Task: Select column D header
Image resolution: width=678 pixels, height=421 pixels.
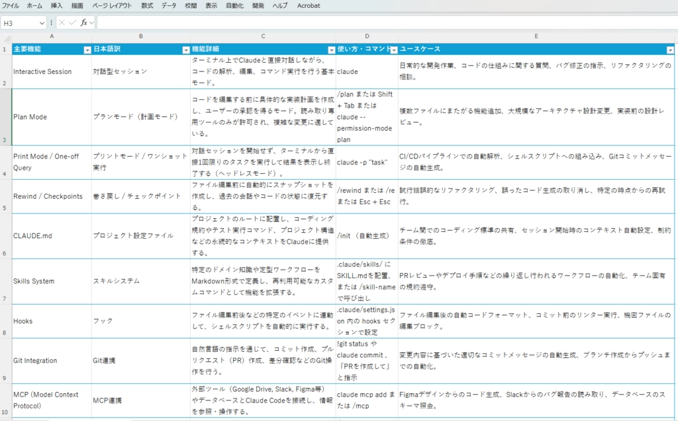Action: click(x=367, y=36)
